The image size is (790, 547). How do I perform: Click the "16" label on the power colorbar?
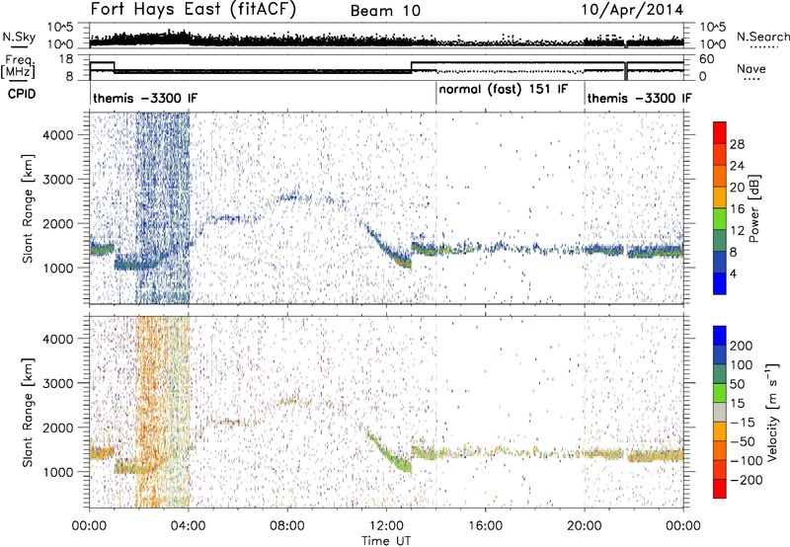(x=737, y=209)
